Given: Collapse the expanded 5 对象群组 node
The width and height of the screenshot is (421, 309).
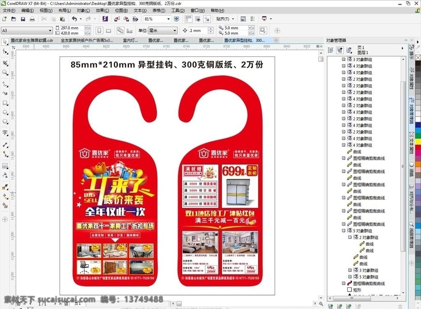Looking at the screenshot, I should click(343, 231).
